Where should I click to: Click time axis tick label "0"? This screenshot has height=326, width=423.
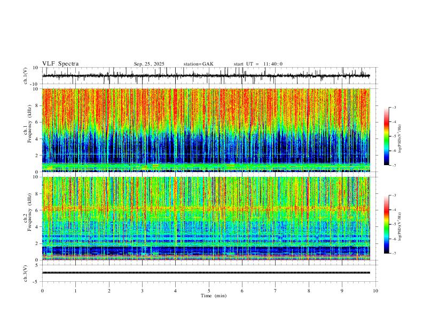(42, 291)
